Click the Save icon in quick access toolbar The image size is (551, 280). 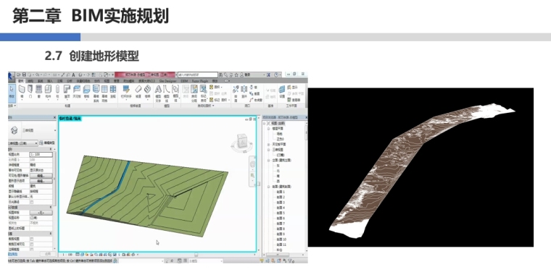(24, 75)
